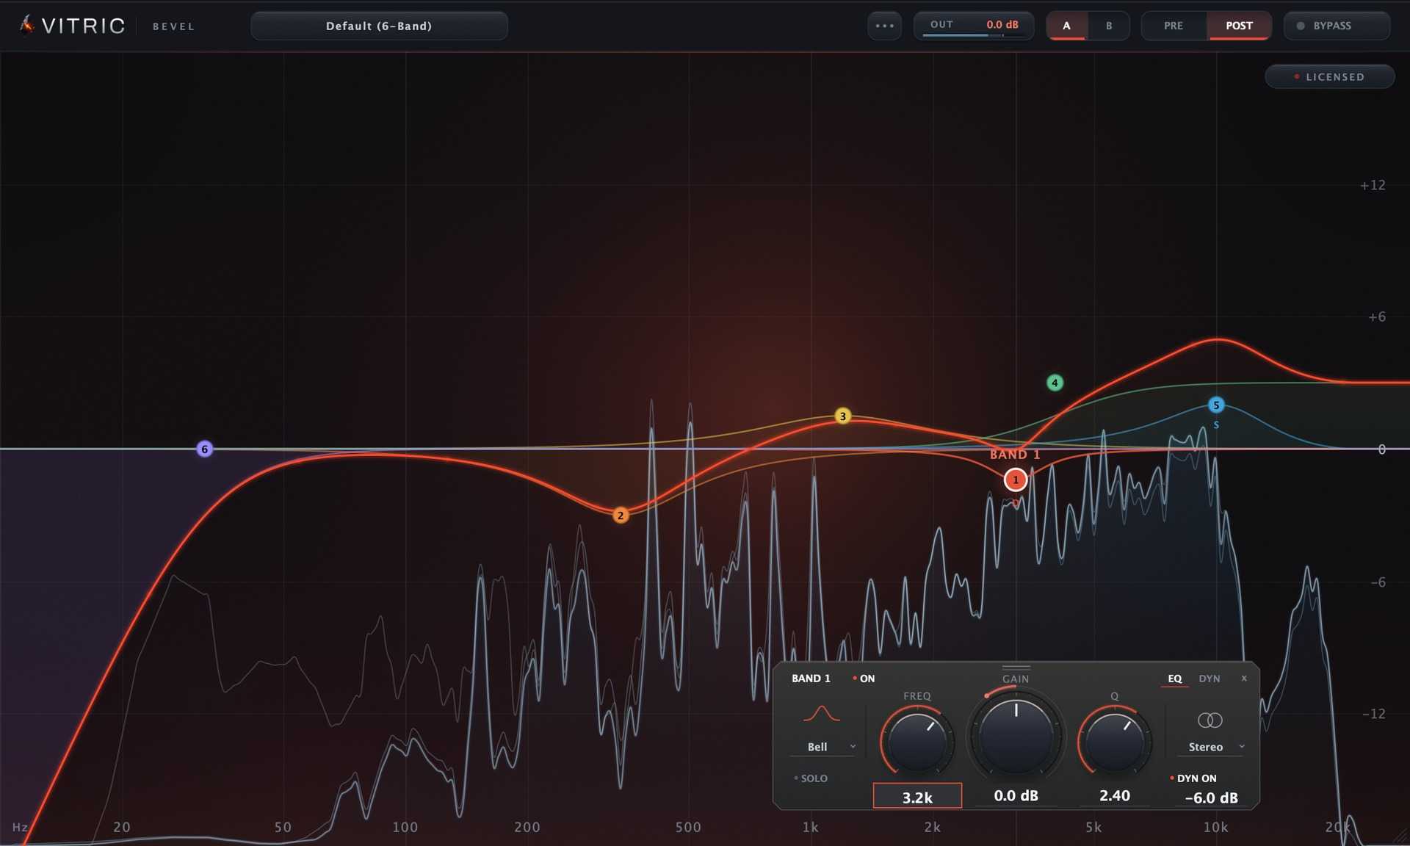Select the blue band 5 node

(1216, 405)
